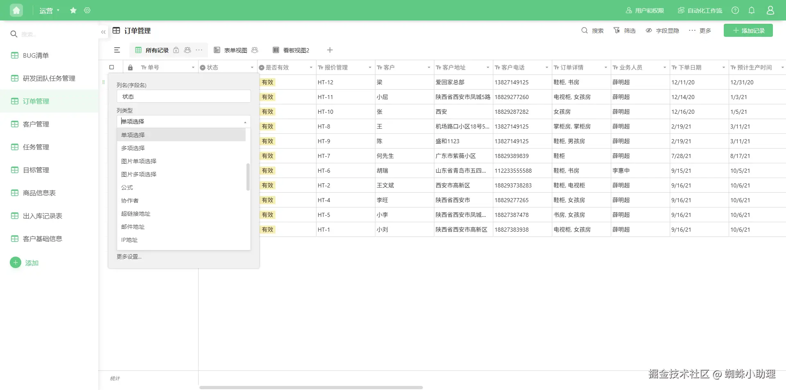Open 自动化工作流 in top bar
This screenshot has width=786, height=390.
tap(700, 10)
